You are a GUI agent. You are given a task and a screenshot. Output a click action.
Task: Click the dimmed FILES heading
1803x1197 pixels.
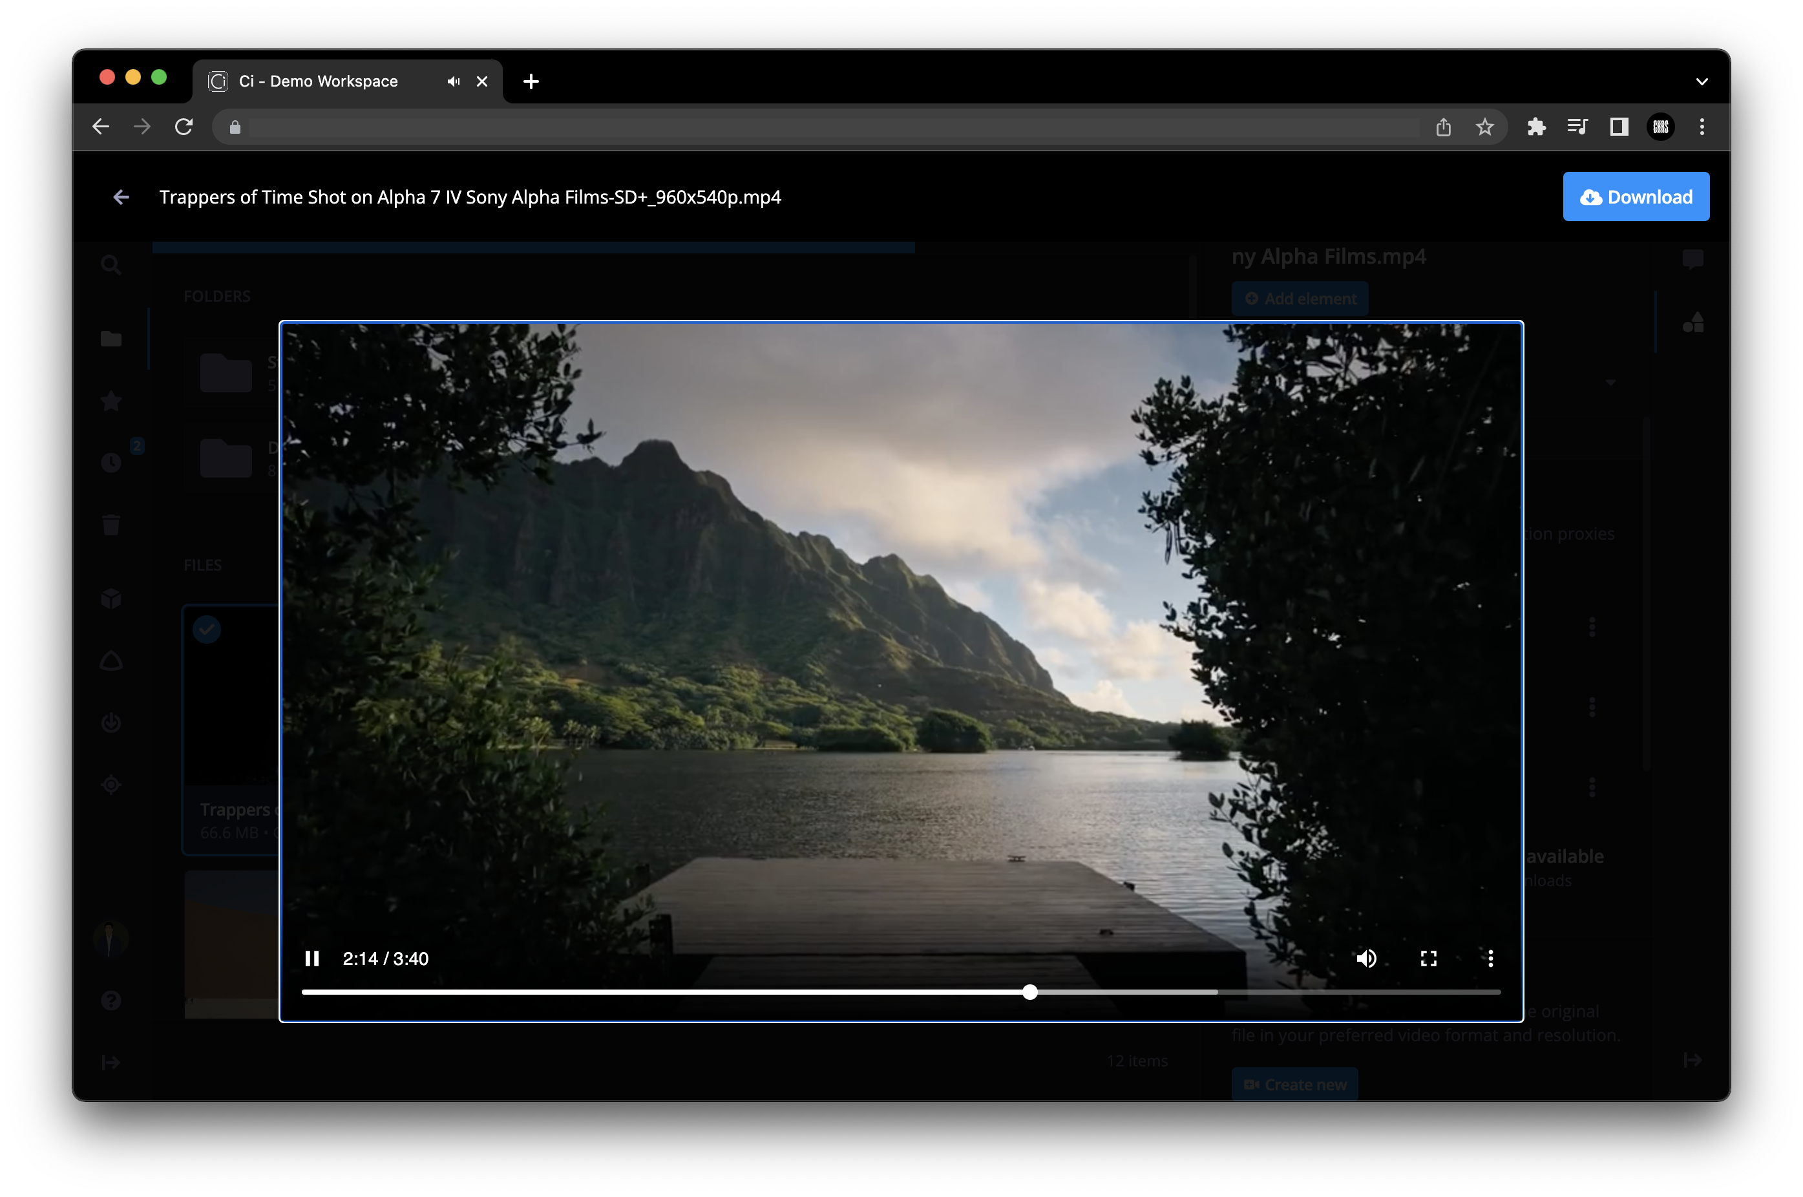pos(202,565)
